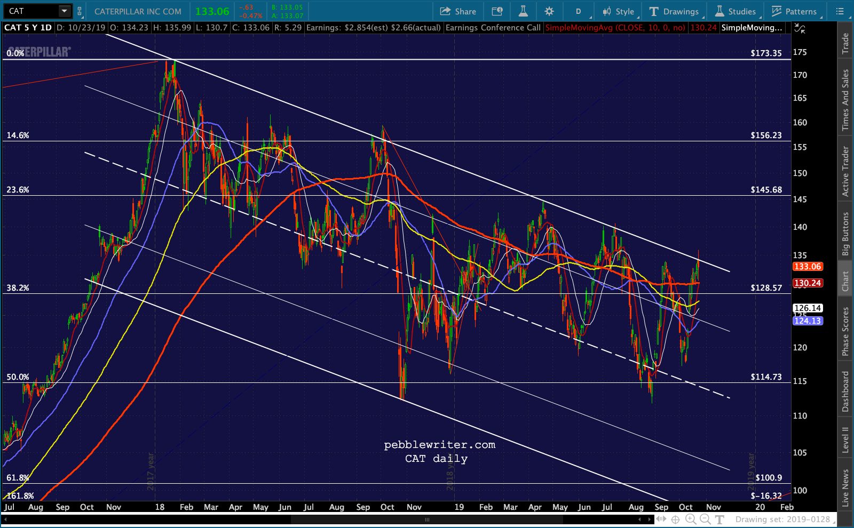Screen dimensions: 854x528
Task: Click the $156.23 Fibonacci level label
Action: pos(766,135)
